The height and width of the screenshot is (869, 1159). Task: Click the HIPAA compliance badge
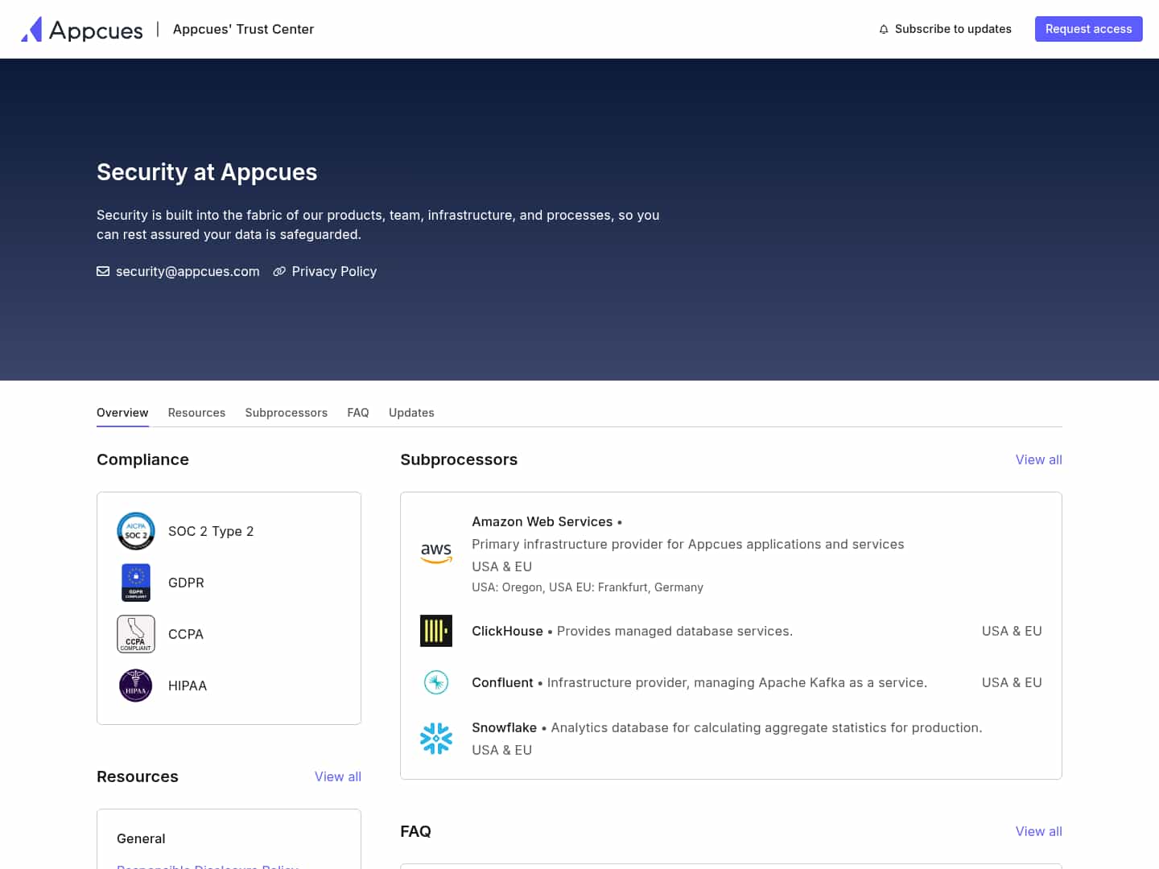[136, 686]
